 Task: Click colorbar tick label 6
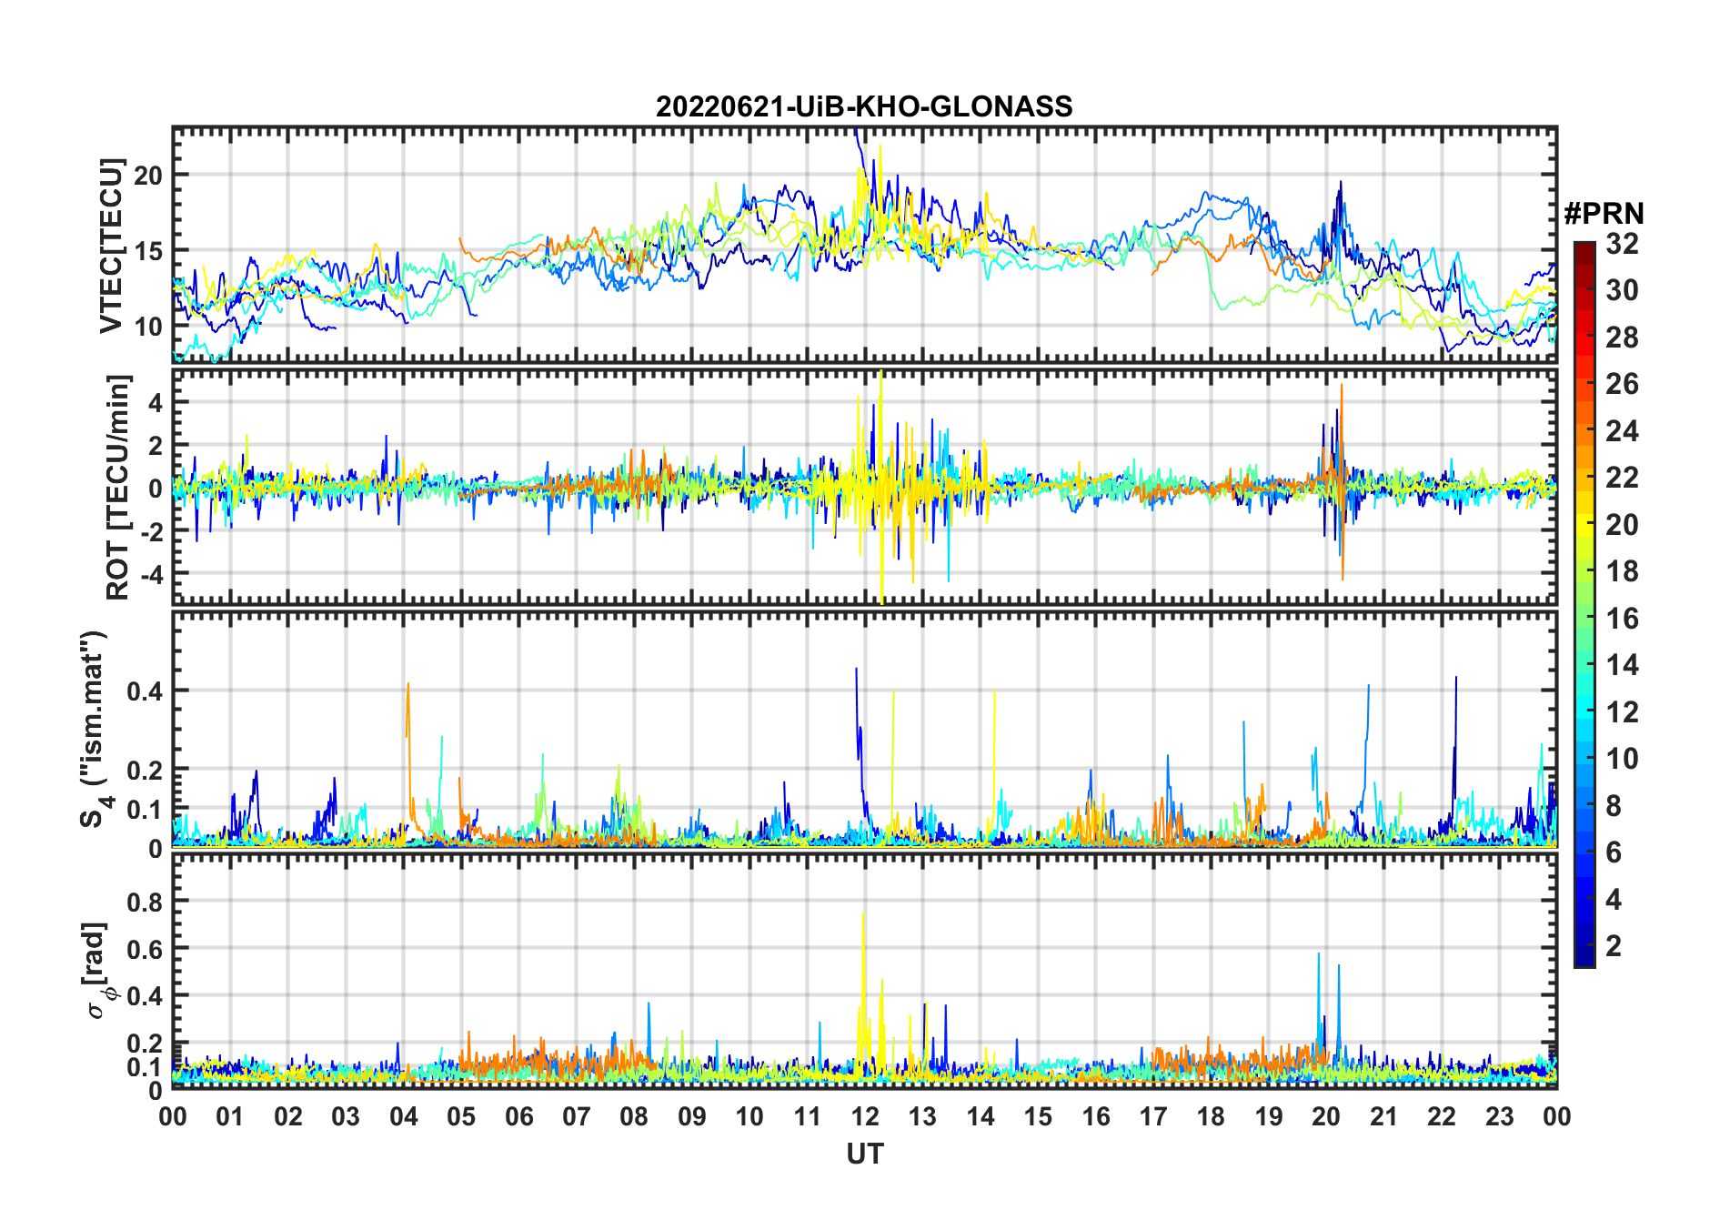coord(1614,852)
